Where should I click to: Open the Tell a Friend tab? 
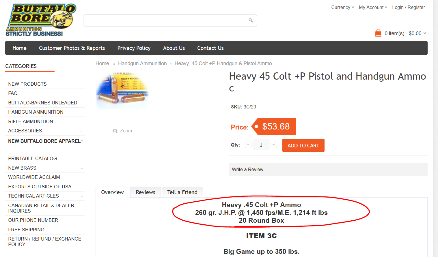(x=182, y=192)
